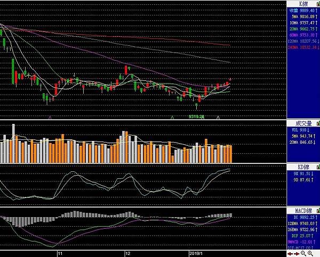
Task: Open chart icon beside 成交量 header
Action: pos(318,123)
